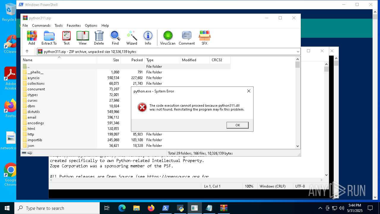Open the volume control tray icon
The width and height of the screenshot is (380, 214).
pos(342,208)
